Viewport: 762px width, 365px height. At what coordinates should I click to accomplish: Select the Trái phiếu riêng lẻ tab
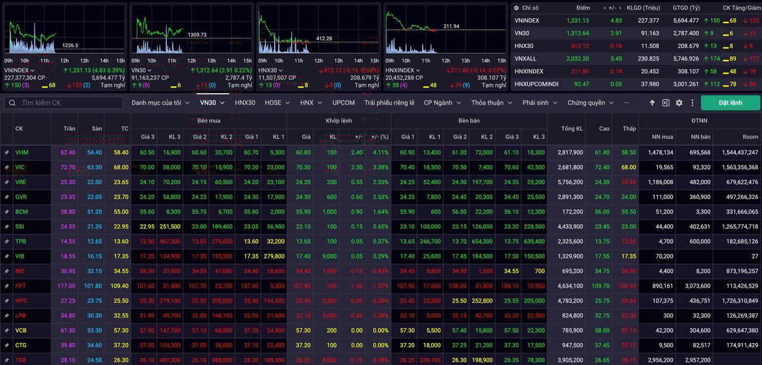tap(389, 103)
